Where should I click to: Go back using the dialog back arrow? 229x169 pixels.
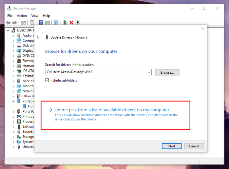pos(38,37)
